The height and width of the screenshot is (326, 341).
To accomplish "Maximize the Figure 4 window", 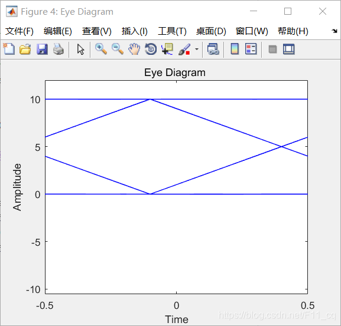I will pos(288,11).
